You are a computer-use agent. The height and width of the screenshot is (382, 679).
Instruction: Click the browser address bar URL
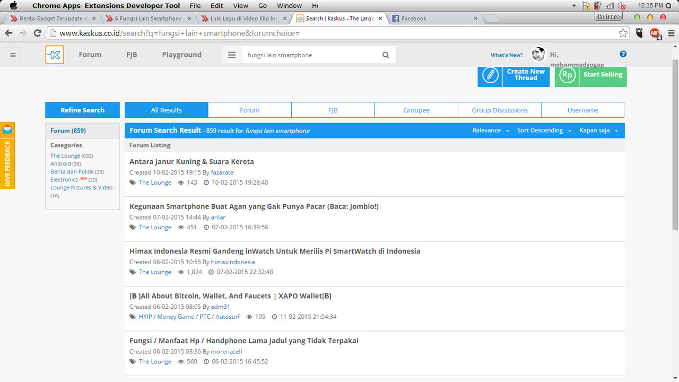pos(179,33)
